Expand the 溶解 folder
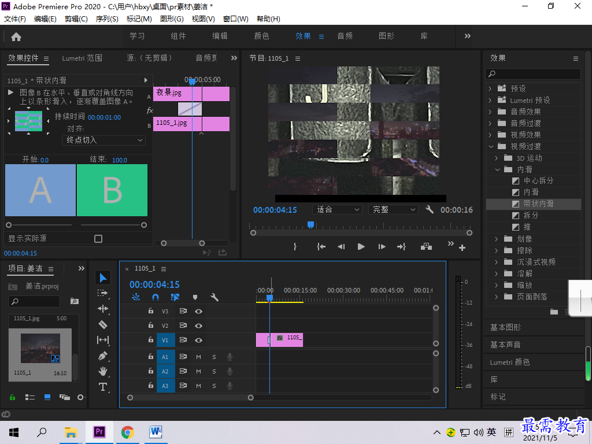The width and height of the screenshot is (592, 444). coord(497,273)
